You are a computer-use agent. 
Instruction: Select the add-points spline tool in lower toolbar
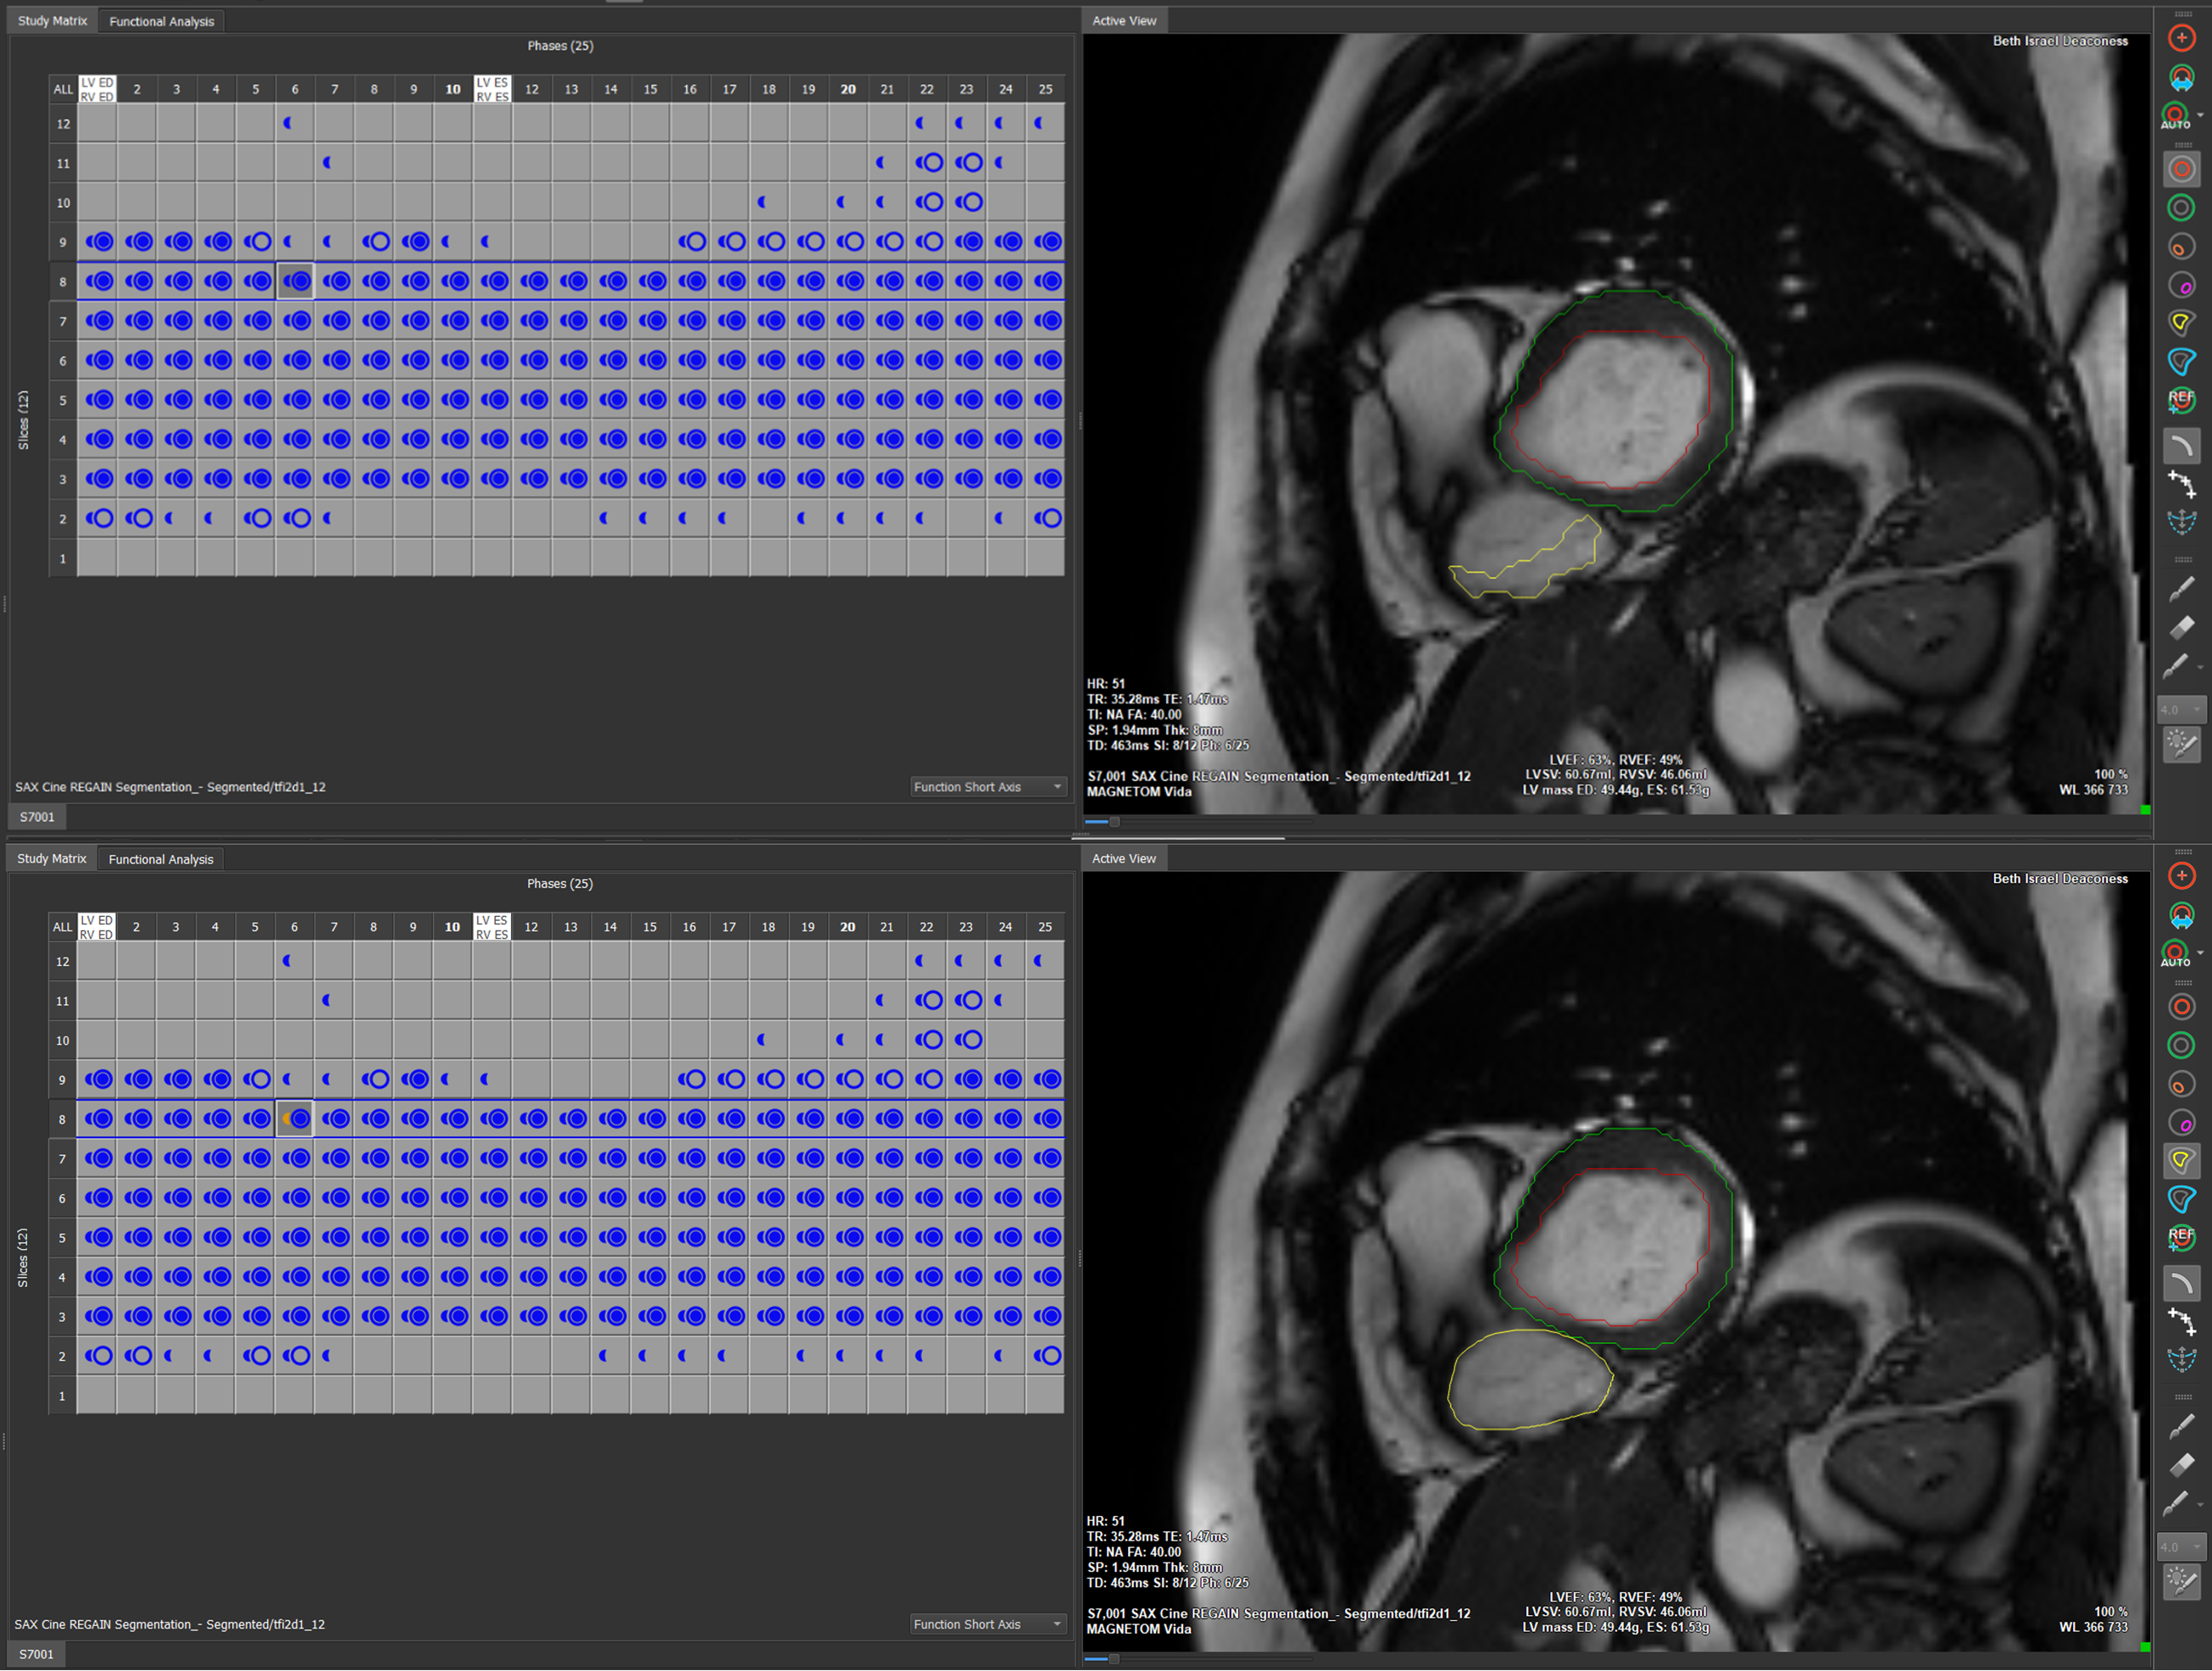click(x=2181, y=1321)
